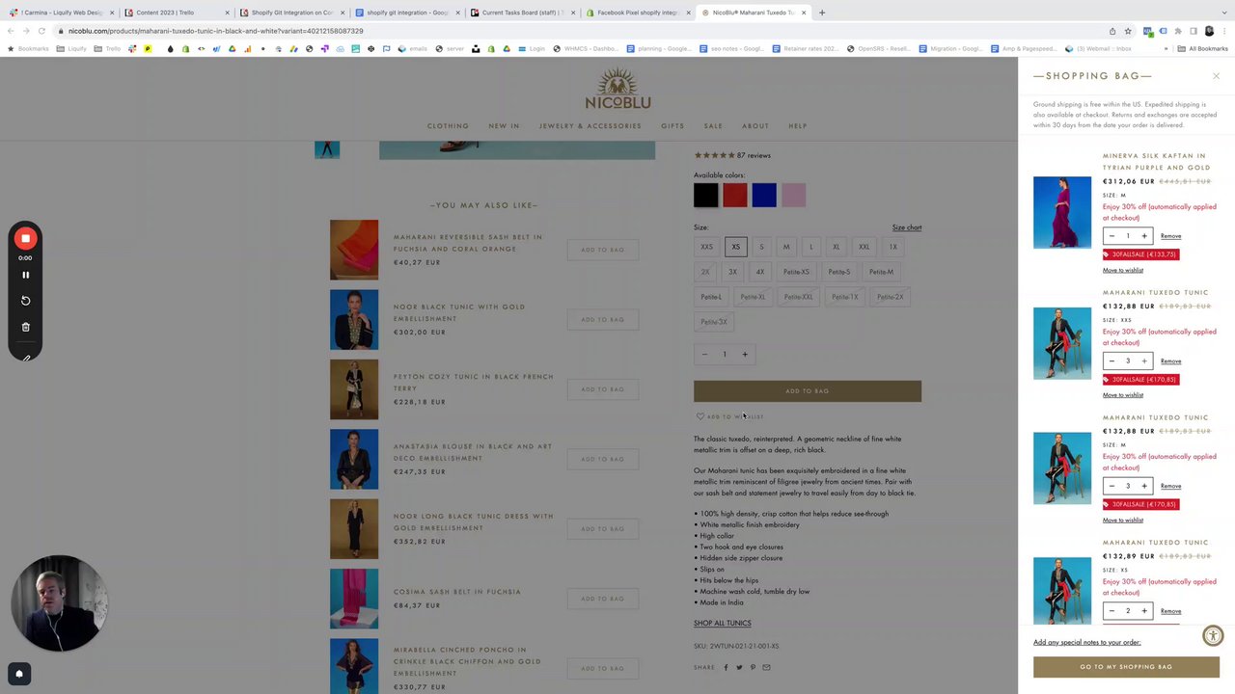Reload the page in the browser toolbar
1235x694 pixels.
click(x=41, y=31)
